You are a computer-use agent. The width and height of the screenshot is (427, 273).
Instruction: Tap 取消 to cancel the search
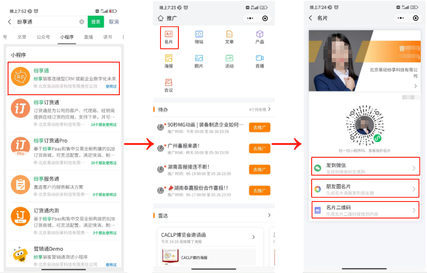(114, 22)
